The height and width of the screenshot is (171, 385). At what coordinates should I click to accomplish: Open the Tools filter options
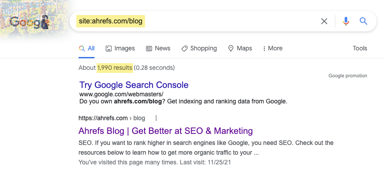pyautogui.click(x=360, y=49)
